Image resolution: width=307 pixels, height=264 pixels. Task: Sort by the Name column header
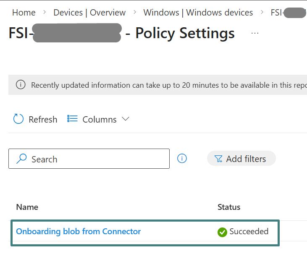(x=27, y=207)
